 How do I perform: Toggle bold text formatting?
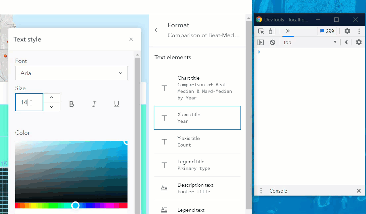point(71,104)
